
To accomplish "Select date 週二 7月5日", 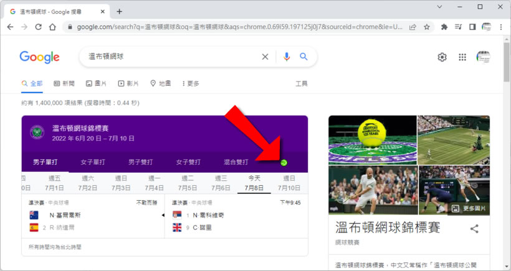I will click(188, 183).
